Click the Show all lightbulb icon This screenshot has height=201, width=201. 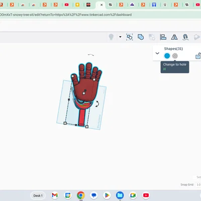pos(111,37)
